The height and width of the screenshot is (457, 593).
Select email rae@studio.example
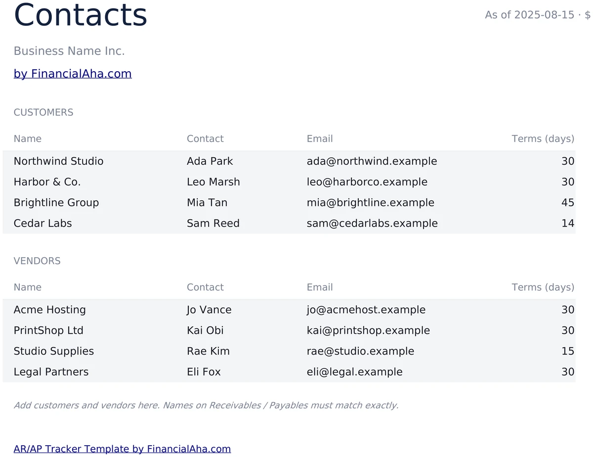coord(361,351)
